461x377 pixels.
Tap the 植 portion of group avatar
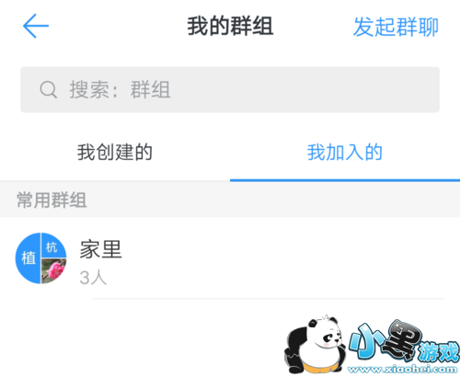pos(28,258)
